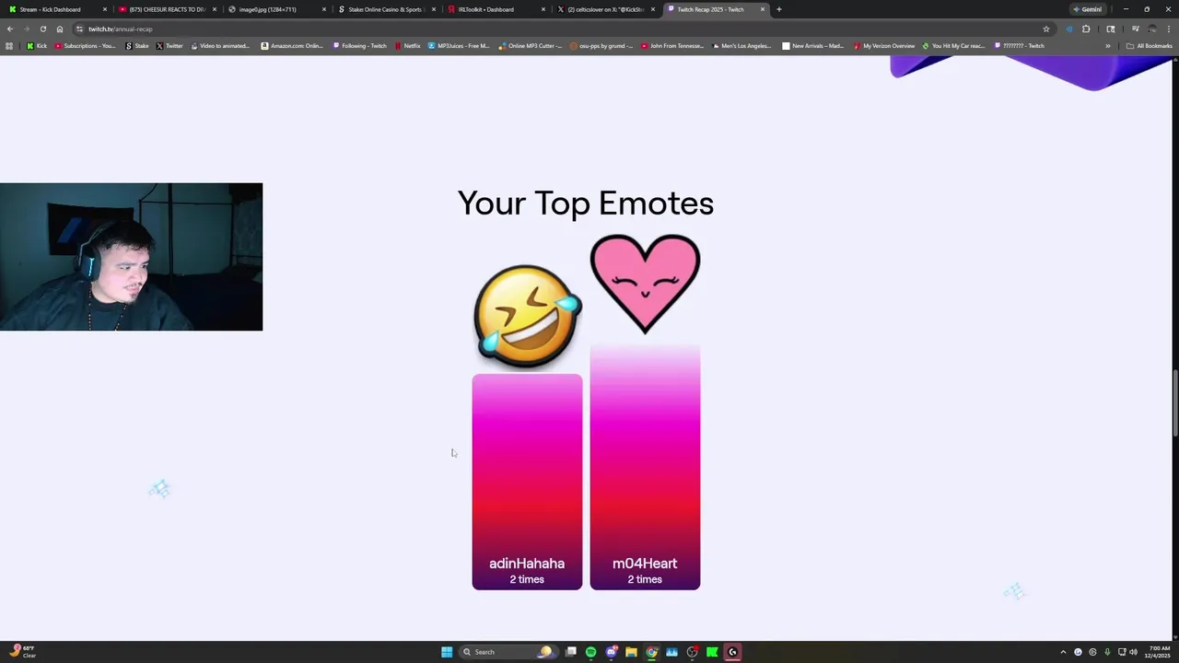Open My Verizon Overview bookmark
This screenshot has width=1179, height=663.
point(884,46)
